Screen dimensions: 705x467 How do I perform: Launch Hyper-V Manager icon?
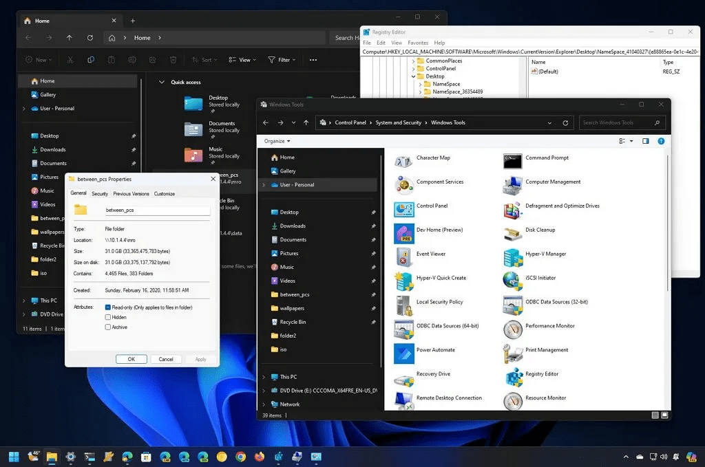coord(513,257)
